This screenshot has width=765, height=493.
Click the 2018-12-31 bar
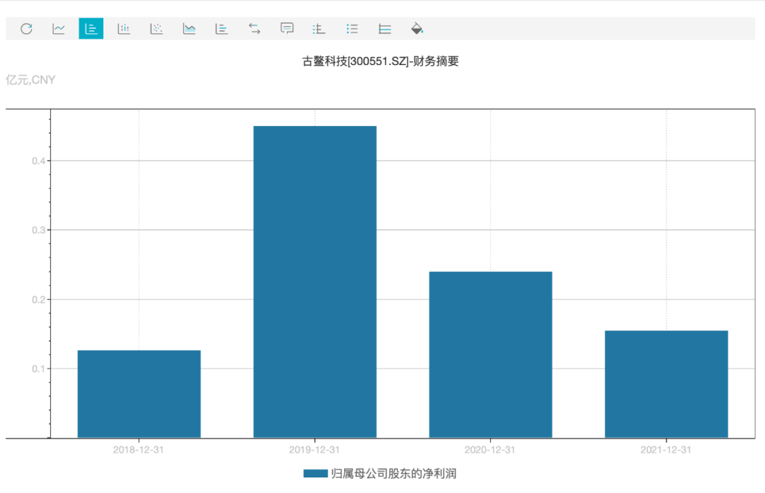coord(139,394)
